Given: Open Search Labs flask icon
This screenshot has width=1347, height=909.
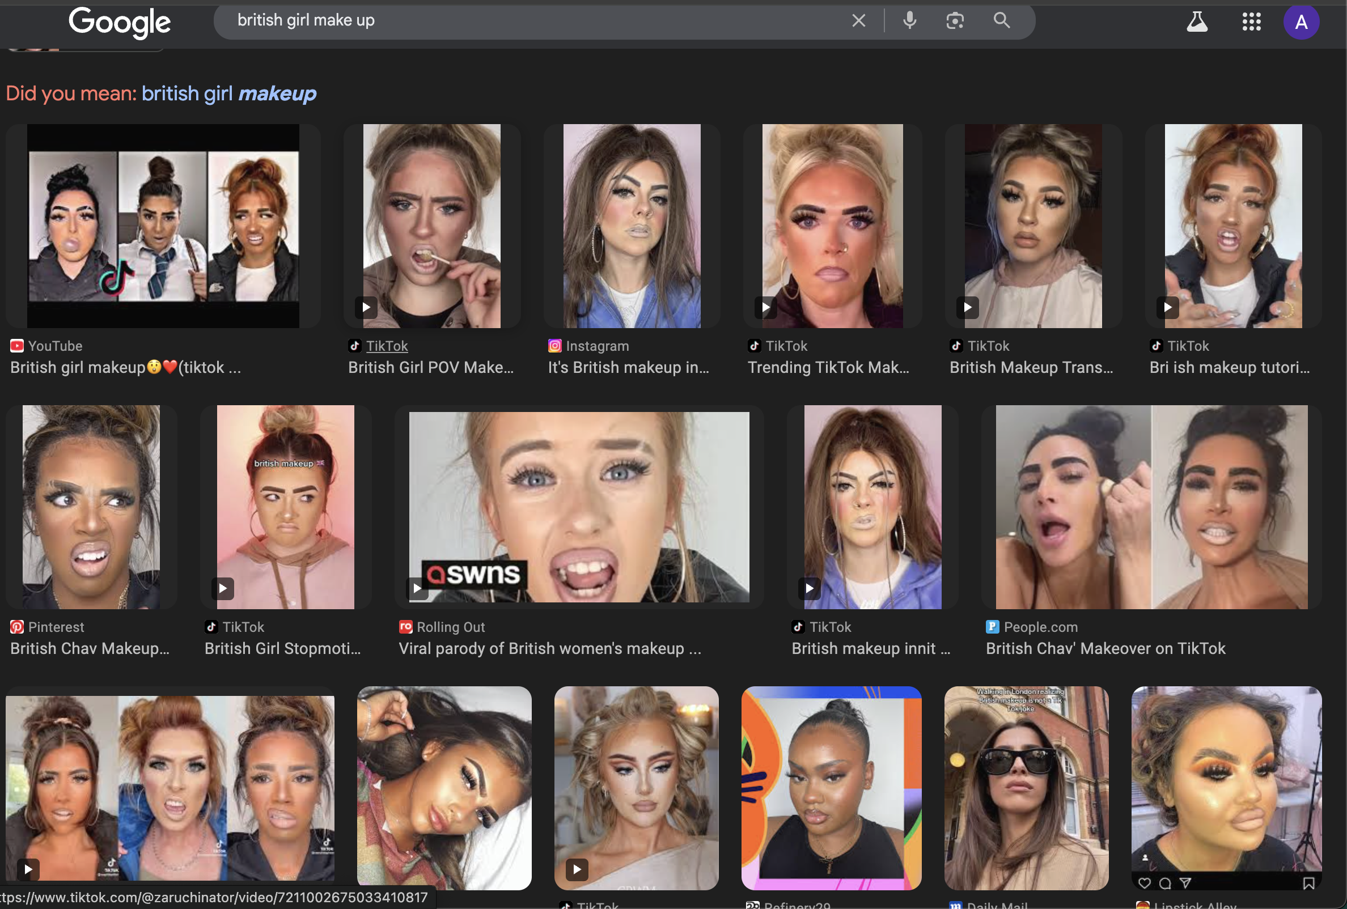Looking at the screenshot, I should click(x=1197, y=22).
